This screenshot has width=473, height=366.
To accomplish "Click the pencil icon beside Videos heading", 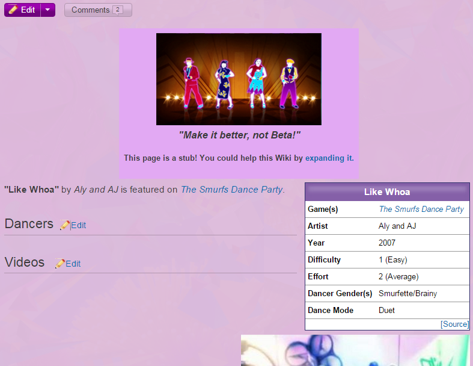I will point(60,264).
